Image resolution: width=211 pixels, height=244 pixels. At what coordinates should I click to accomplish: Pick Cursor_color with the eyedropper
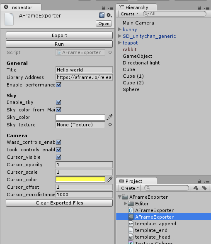[109, 180]
